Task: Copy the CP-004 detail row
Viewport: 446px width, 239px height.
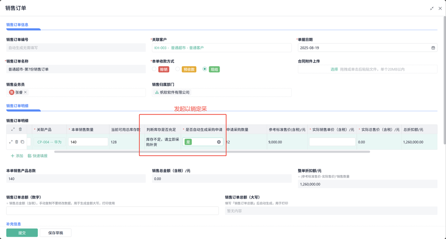Action: click(22, 142)
